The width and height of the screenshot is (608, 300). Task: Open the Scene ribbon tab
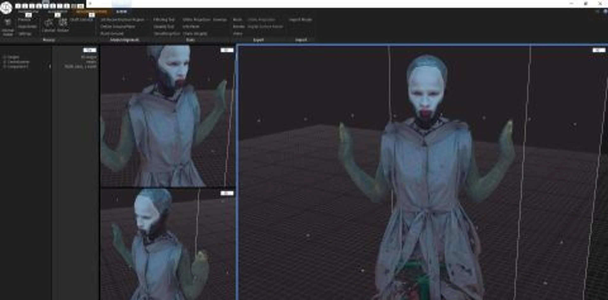click(122, 12)
